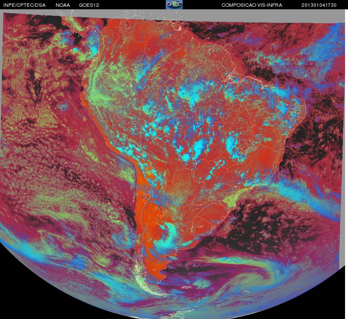This screenshot has height=319, width=348.
Task: Click the GOES12 satellite label
Action: [x=89, y=5]
